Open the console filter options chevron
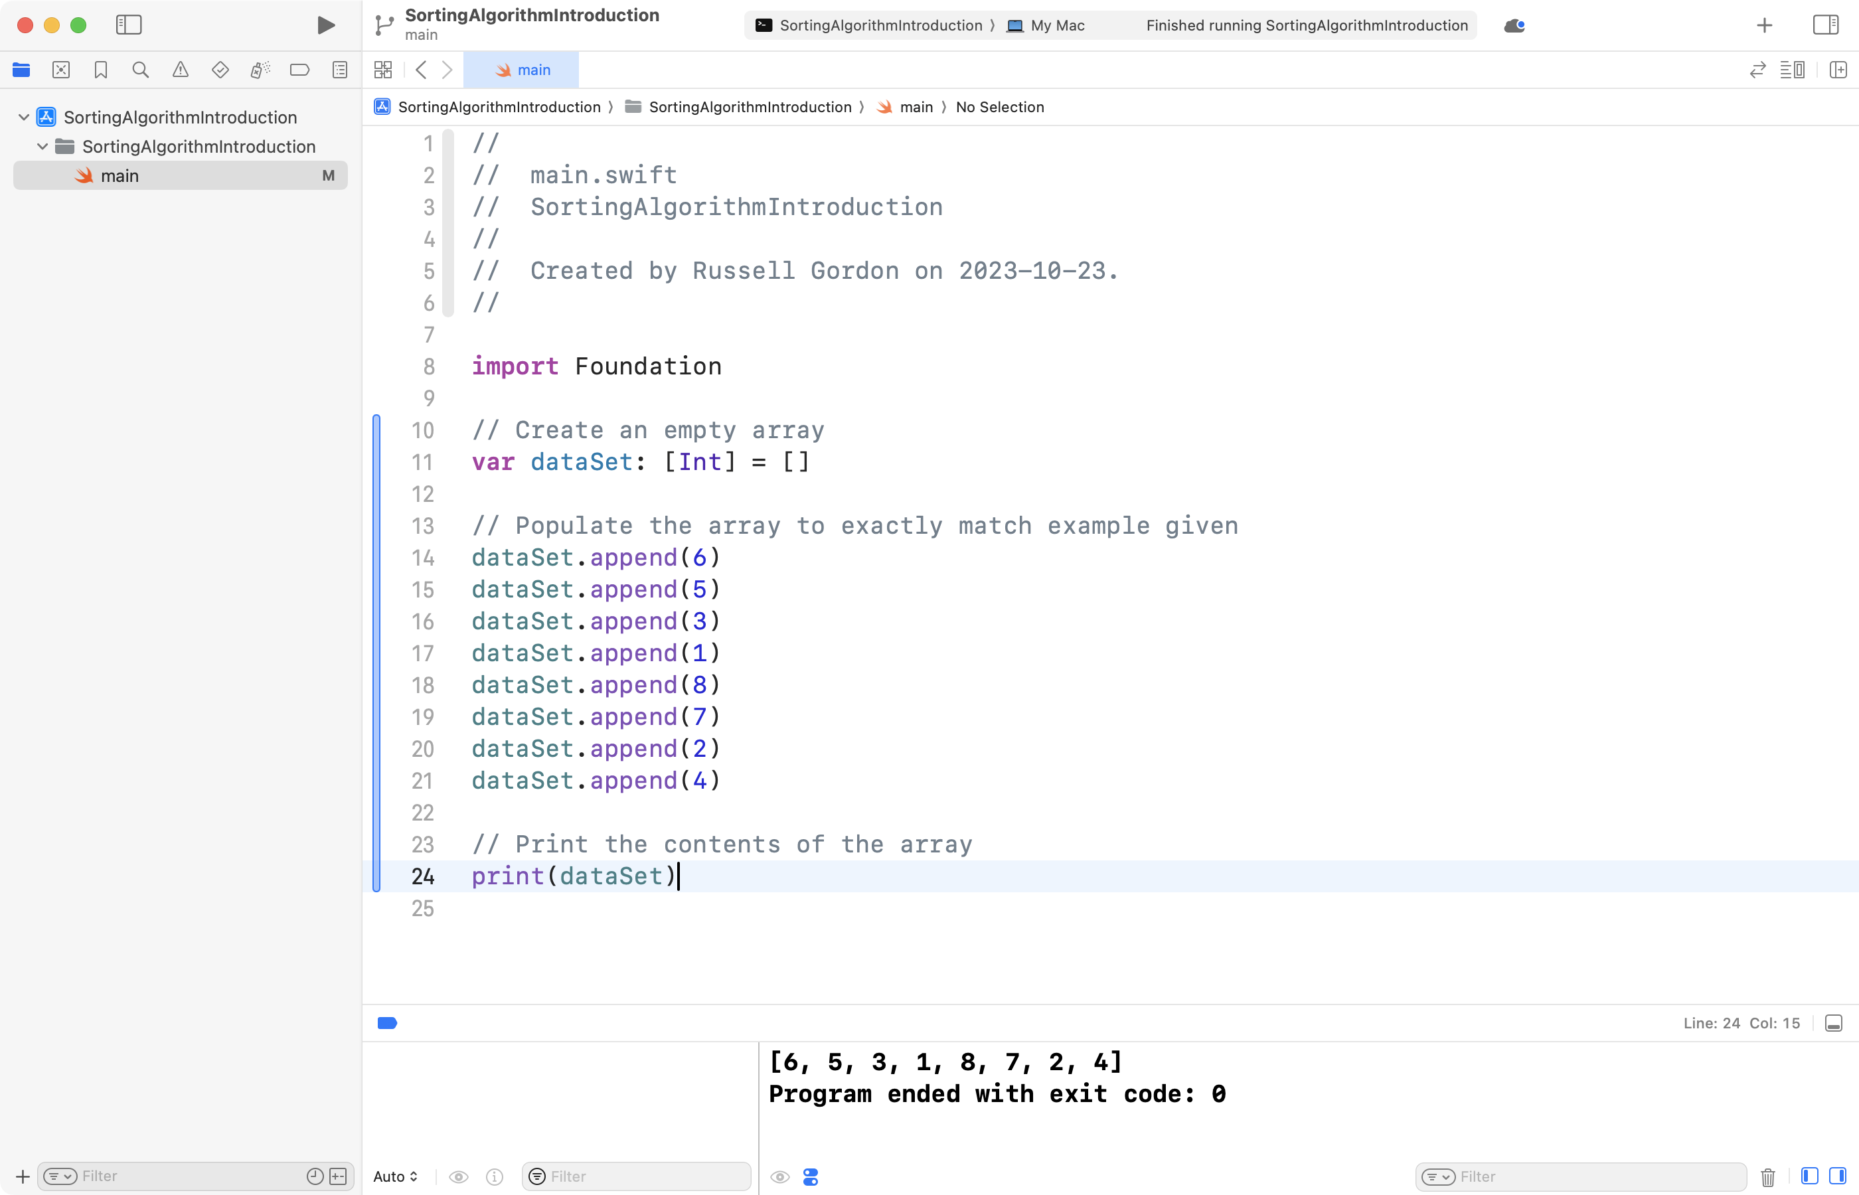The image size is (1859, 1195). click(x=1439, y=1176)
